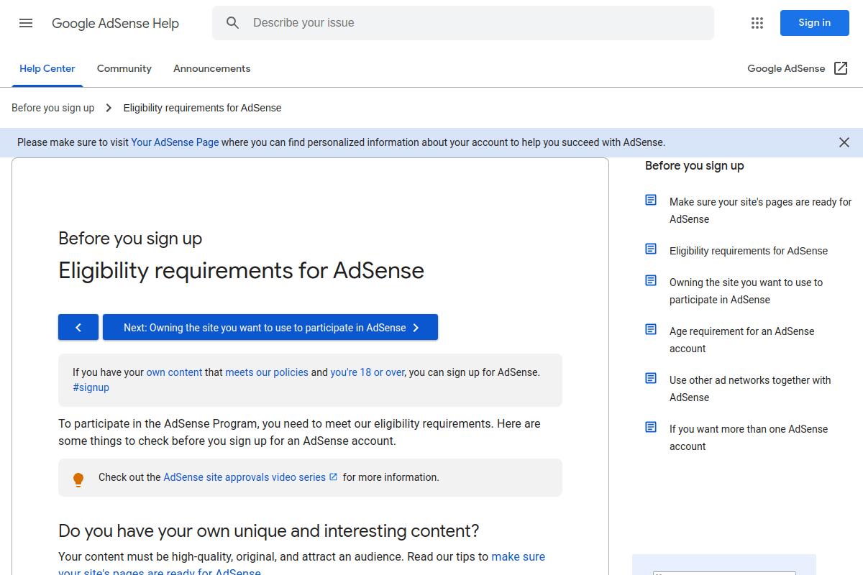Screen dimensions: 863x575
Task: Click the search magnifier icon
Action: pyautogui.click(x=232, y=22)
